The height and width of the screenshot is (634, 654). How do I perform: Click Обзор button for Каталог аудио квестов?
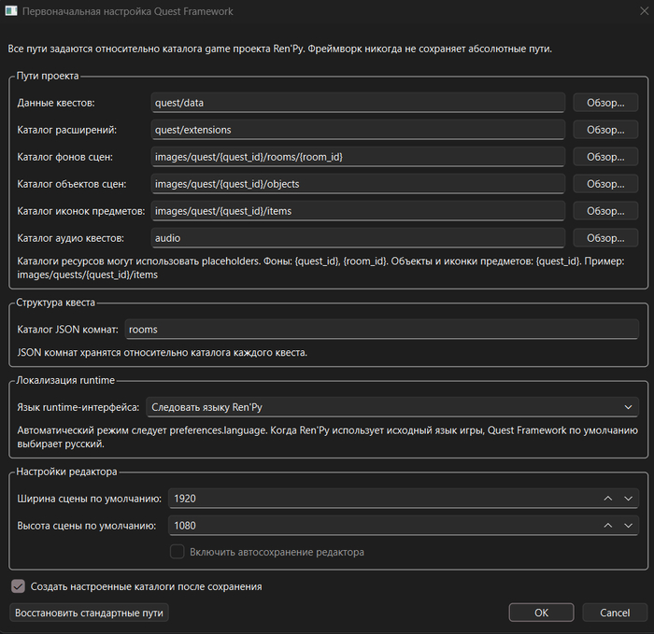tap(605, 238)
